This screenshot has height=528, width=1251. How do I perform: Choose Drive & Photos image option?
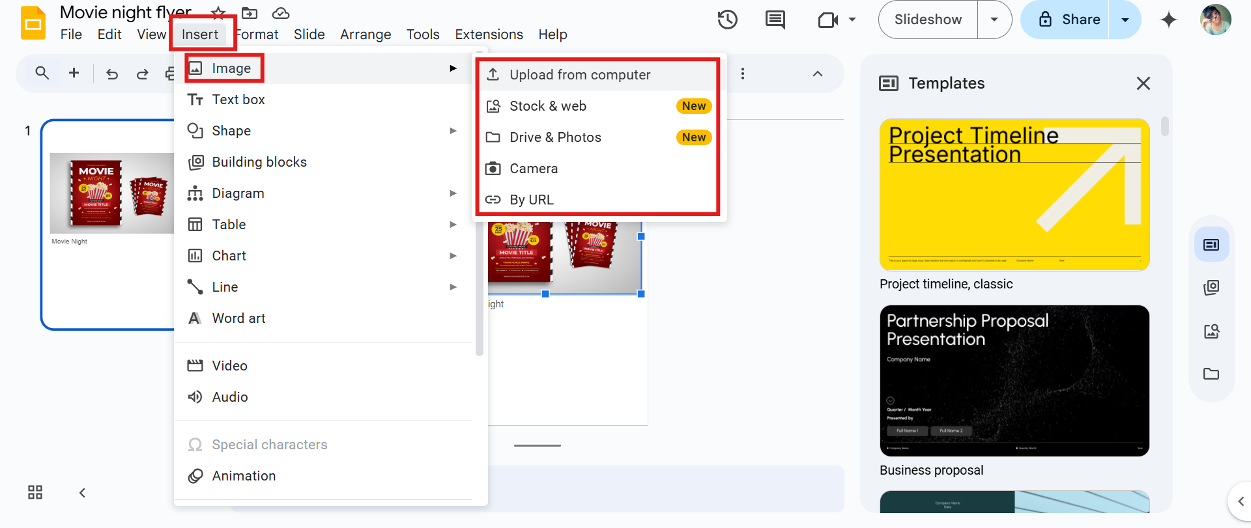pyautogui.click(x=599, y=137)
